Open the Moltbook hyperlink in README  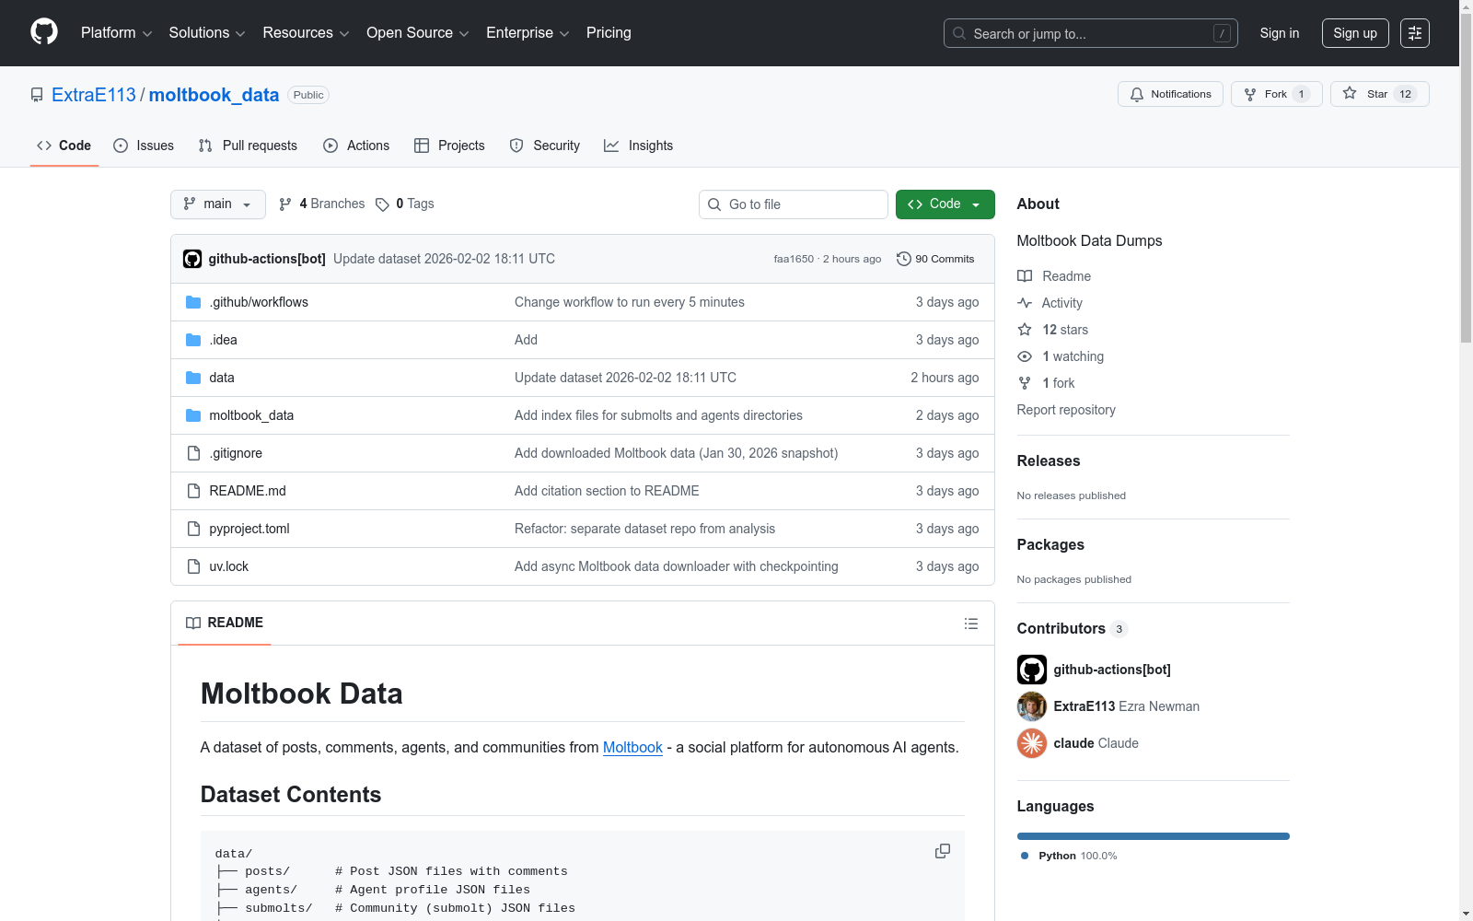click(x=632, y=747)
